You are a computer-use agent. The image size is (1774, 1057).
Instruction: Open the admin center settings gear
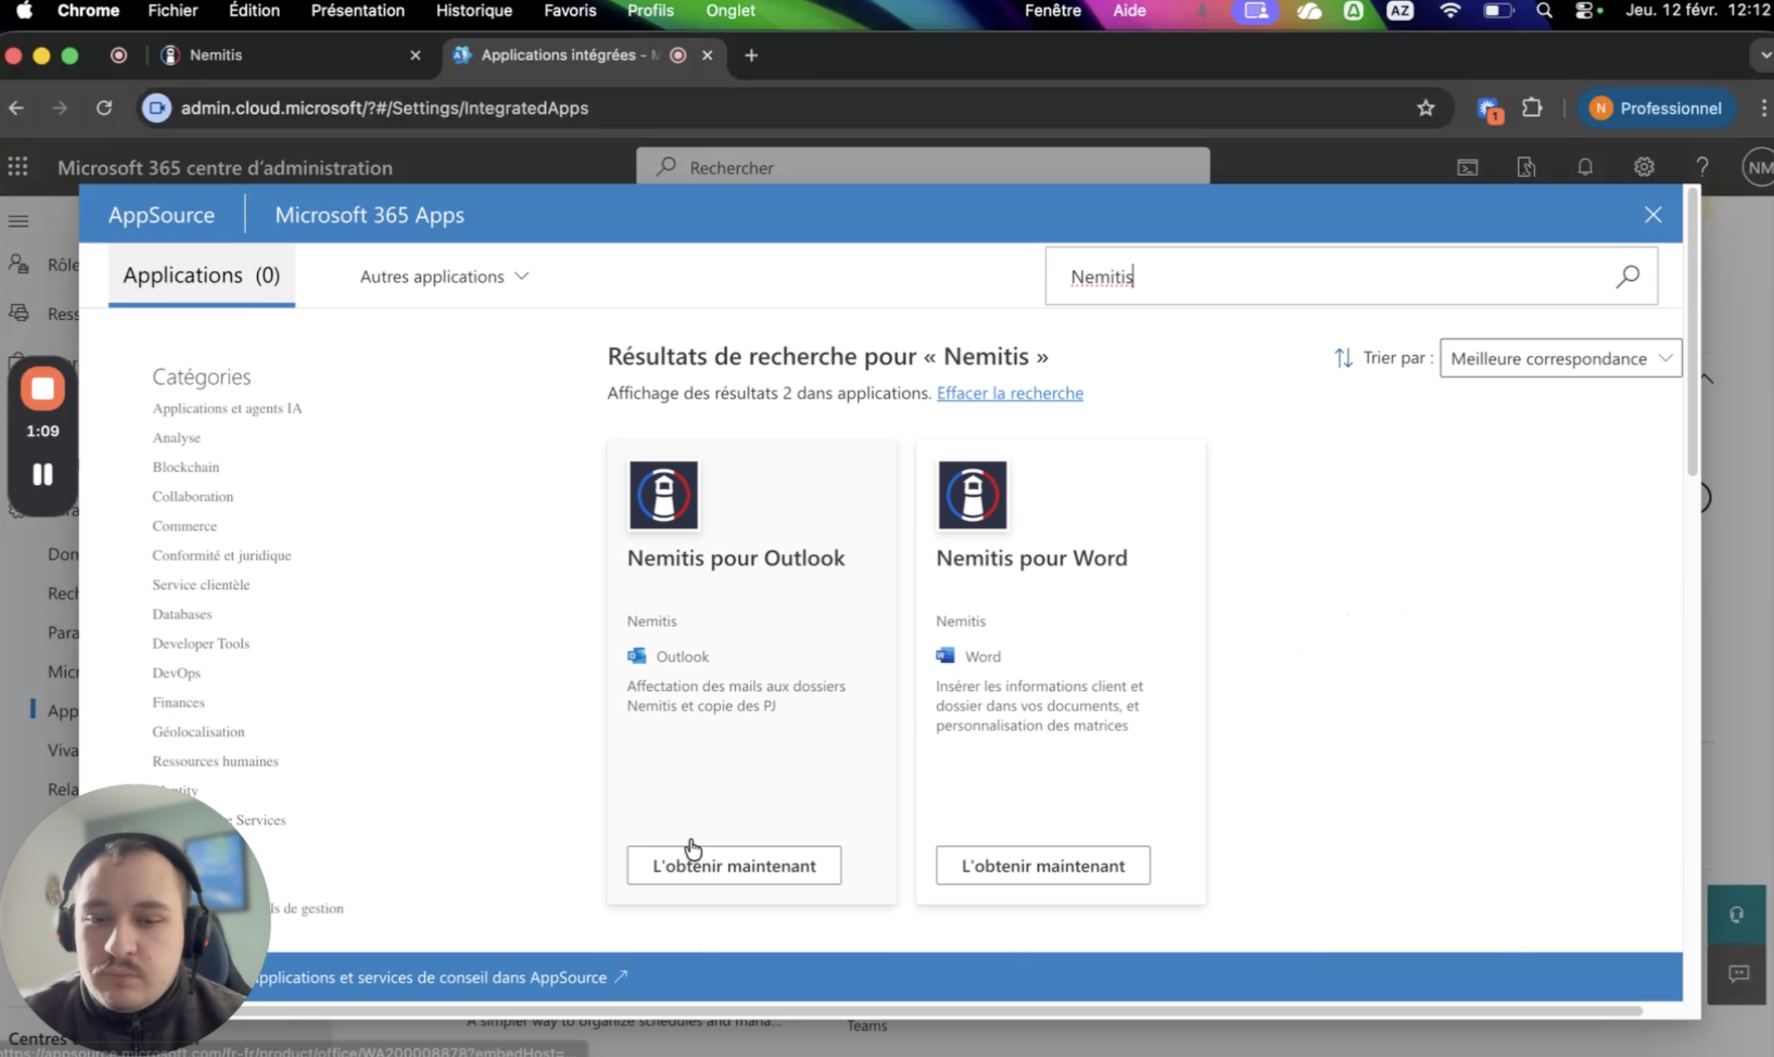(x=1644, y=166)
